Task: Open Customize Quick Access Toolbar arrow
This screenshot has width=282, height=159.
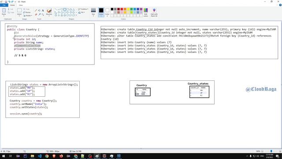Action: pyautogui.click(x=15, y=2)
